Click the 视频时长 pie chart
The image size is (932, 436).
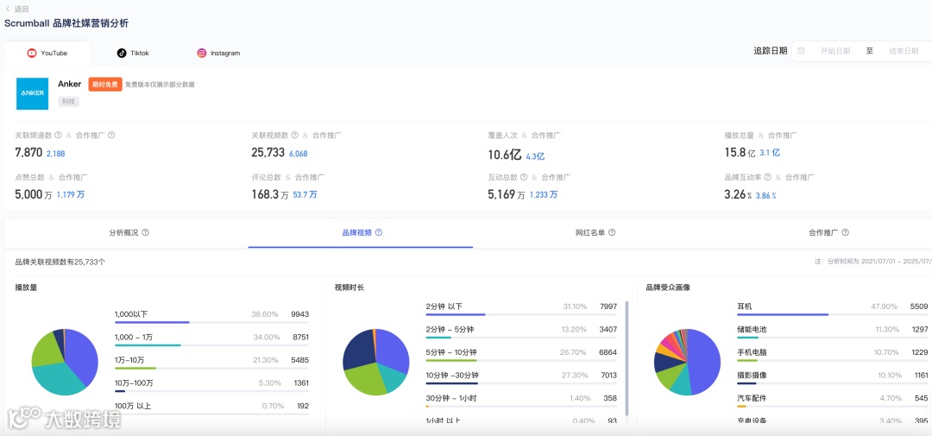(375, 362)
